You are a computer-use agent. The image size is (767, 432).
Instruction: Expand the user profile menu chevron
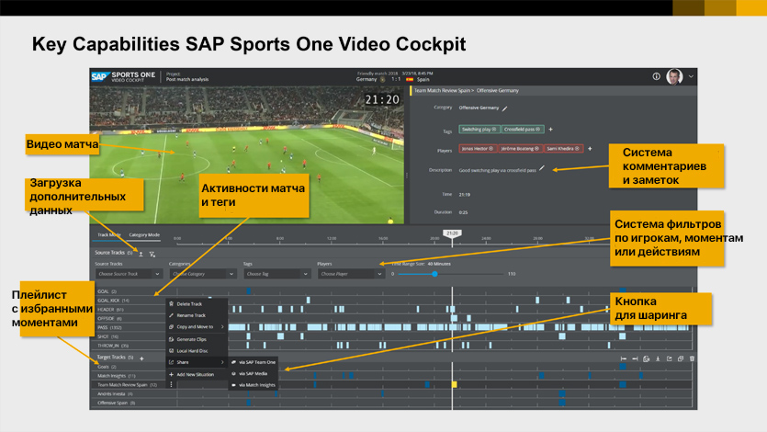pyautogui.click(x=691, y=76)
